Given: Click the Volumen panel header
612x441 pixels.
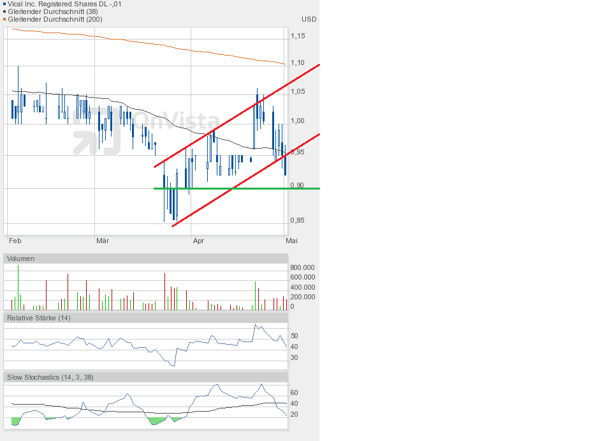Looking at the screenshot, I should (x=145, y=258).
